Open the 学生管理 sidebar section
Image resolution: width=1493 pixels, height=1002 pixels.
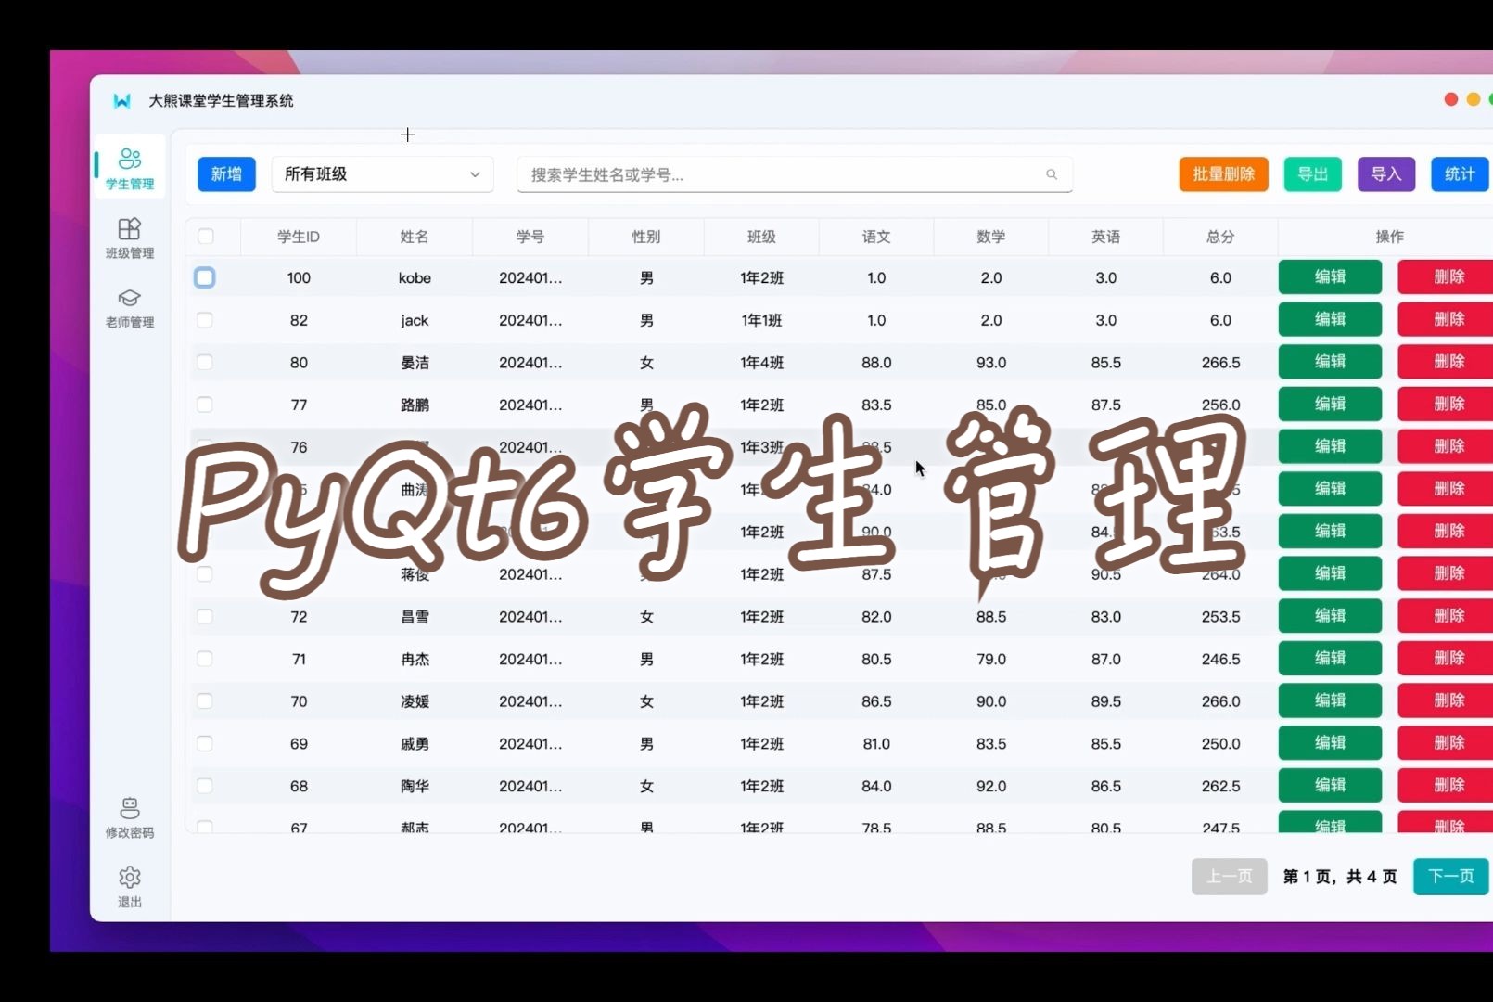click(x=130, y=168)
